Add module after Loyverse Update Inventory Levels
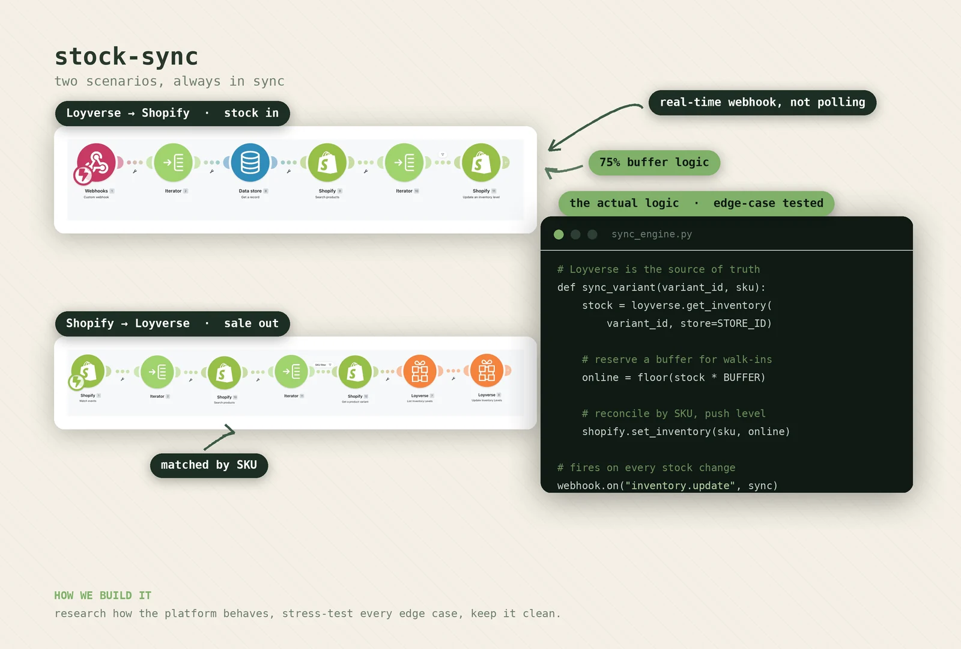This screenshot has width=961, height=649. pyautogui.click(x=508, y=371)
